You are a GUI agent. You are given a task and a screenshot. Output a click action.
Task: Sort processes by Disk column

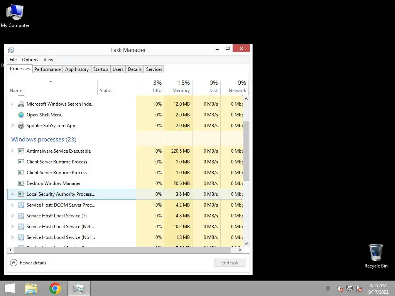click(206, 87)
